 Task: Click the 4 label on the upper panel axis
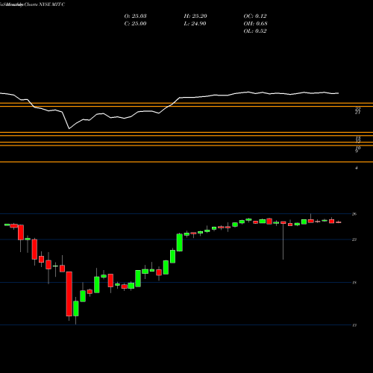point(357,168)
